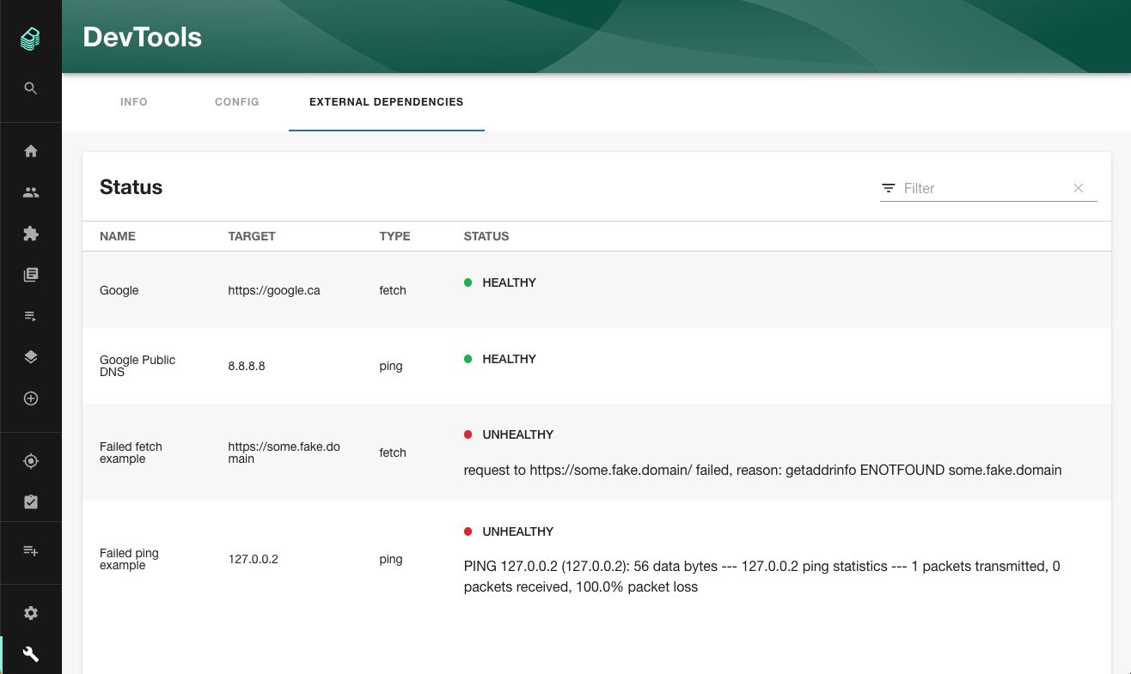Click the filter funnel icon near the search

pos(888,188)
